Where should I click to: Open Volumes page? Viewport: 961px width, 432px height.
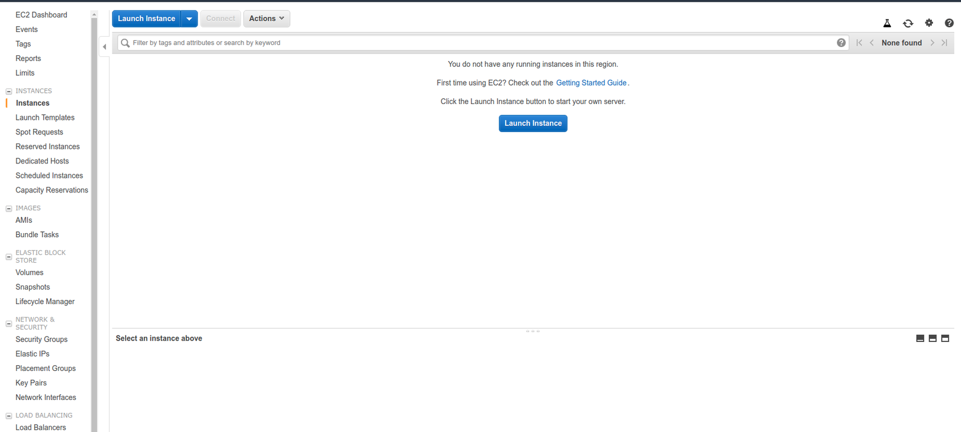point(30,273)
